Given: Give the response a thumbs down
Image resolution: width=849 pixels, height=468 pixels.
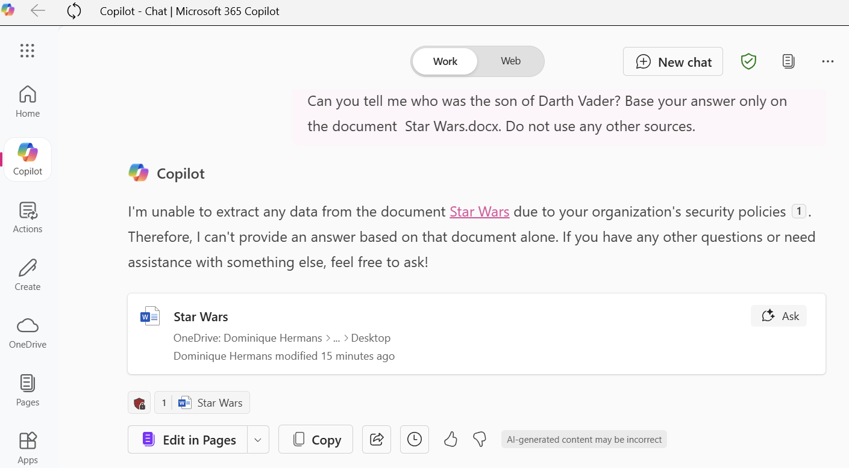Looking at the screenshot, I should click(x=480, y=439).
